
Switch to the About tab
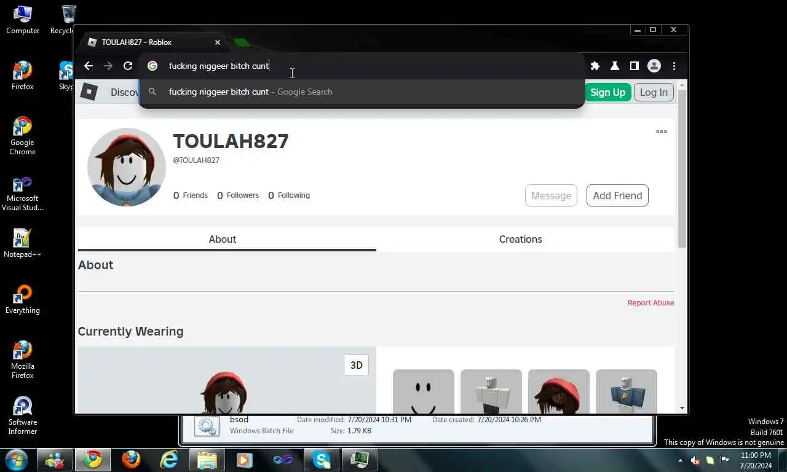click(223, 239)
